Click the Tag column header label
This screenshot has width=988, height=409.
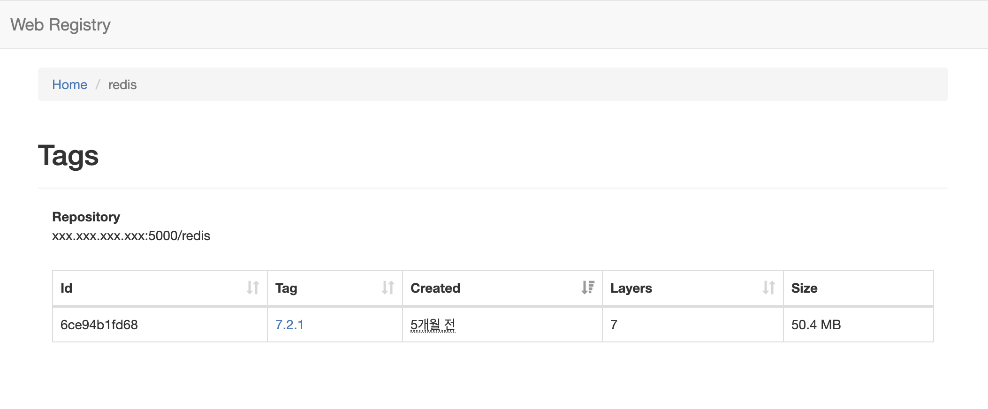[x=286, y=288]
